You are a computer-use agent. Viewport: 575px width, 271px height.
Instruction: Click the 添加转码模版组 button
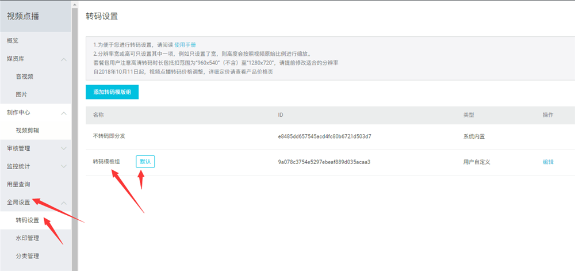click(112, 92)
